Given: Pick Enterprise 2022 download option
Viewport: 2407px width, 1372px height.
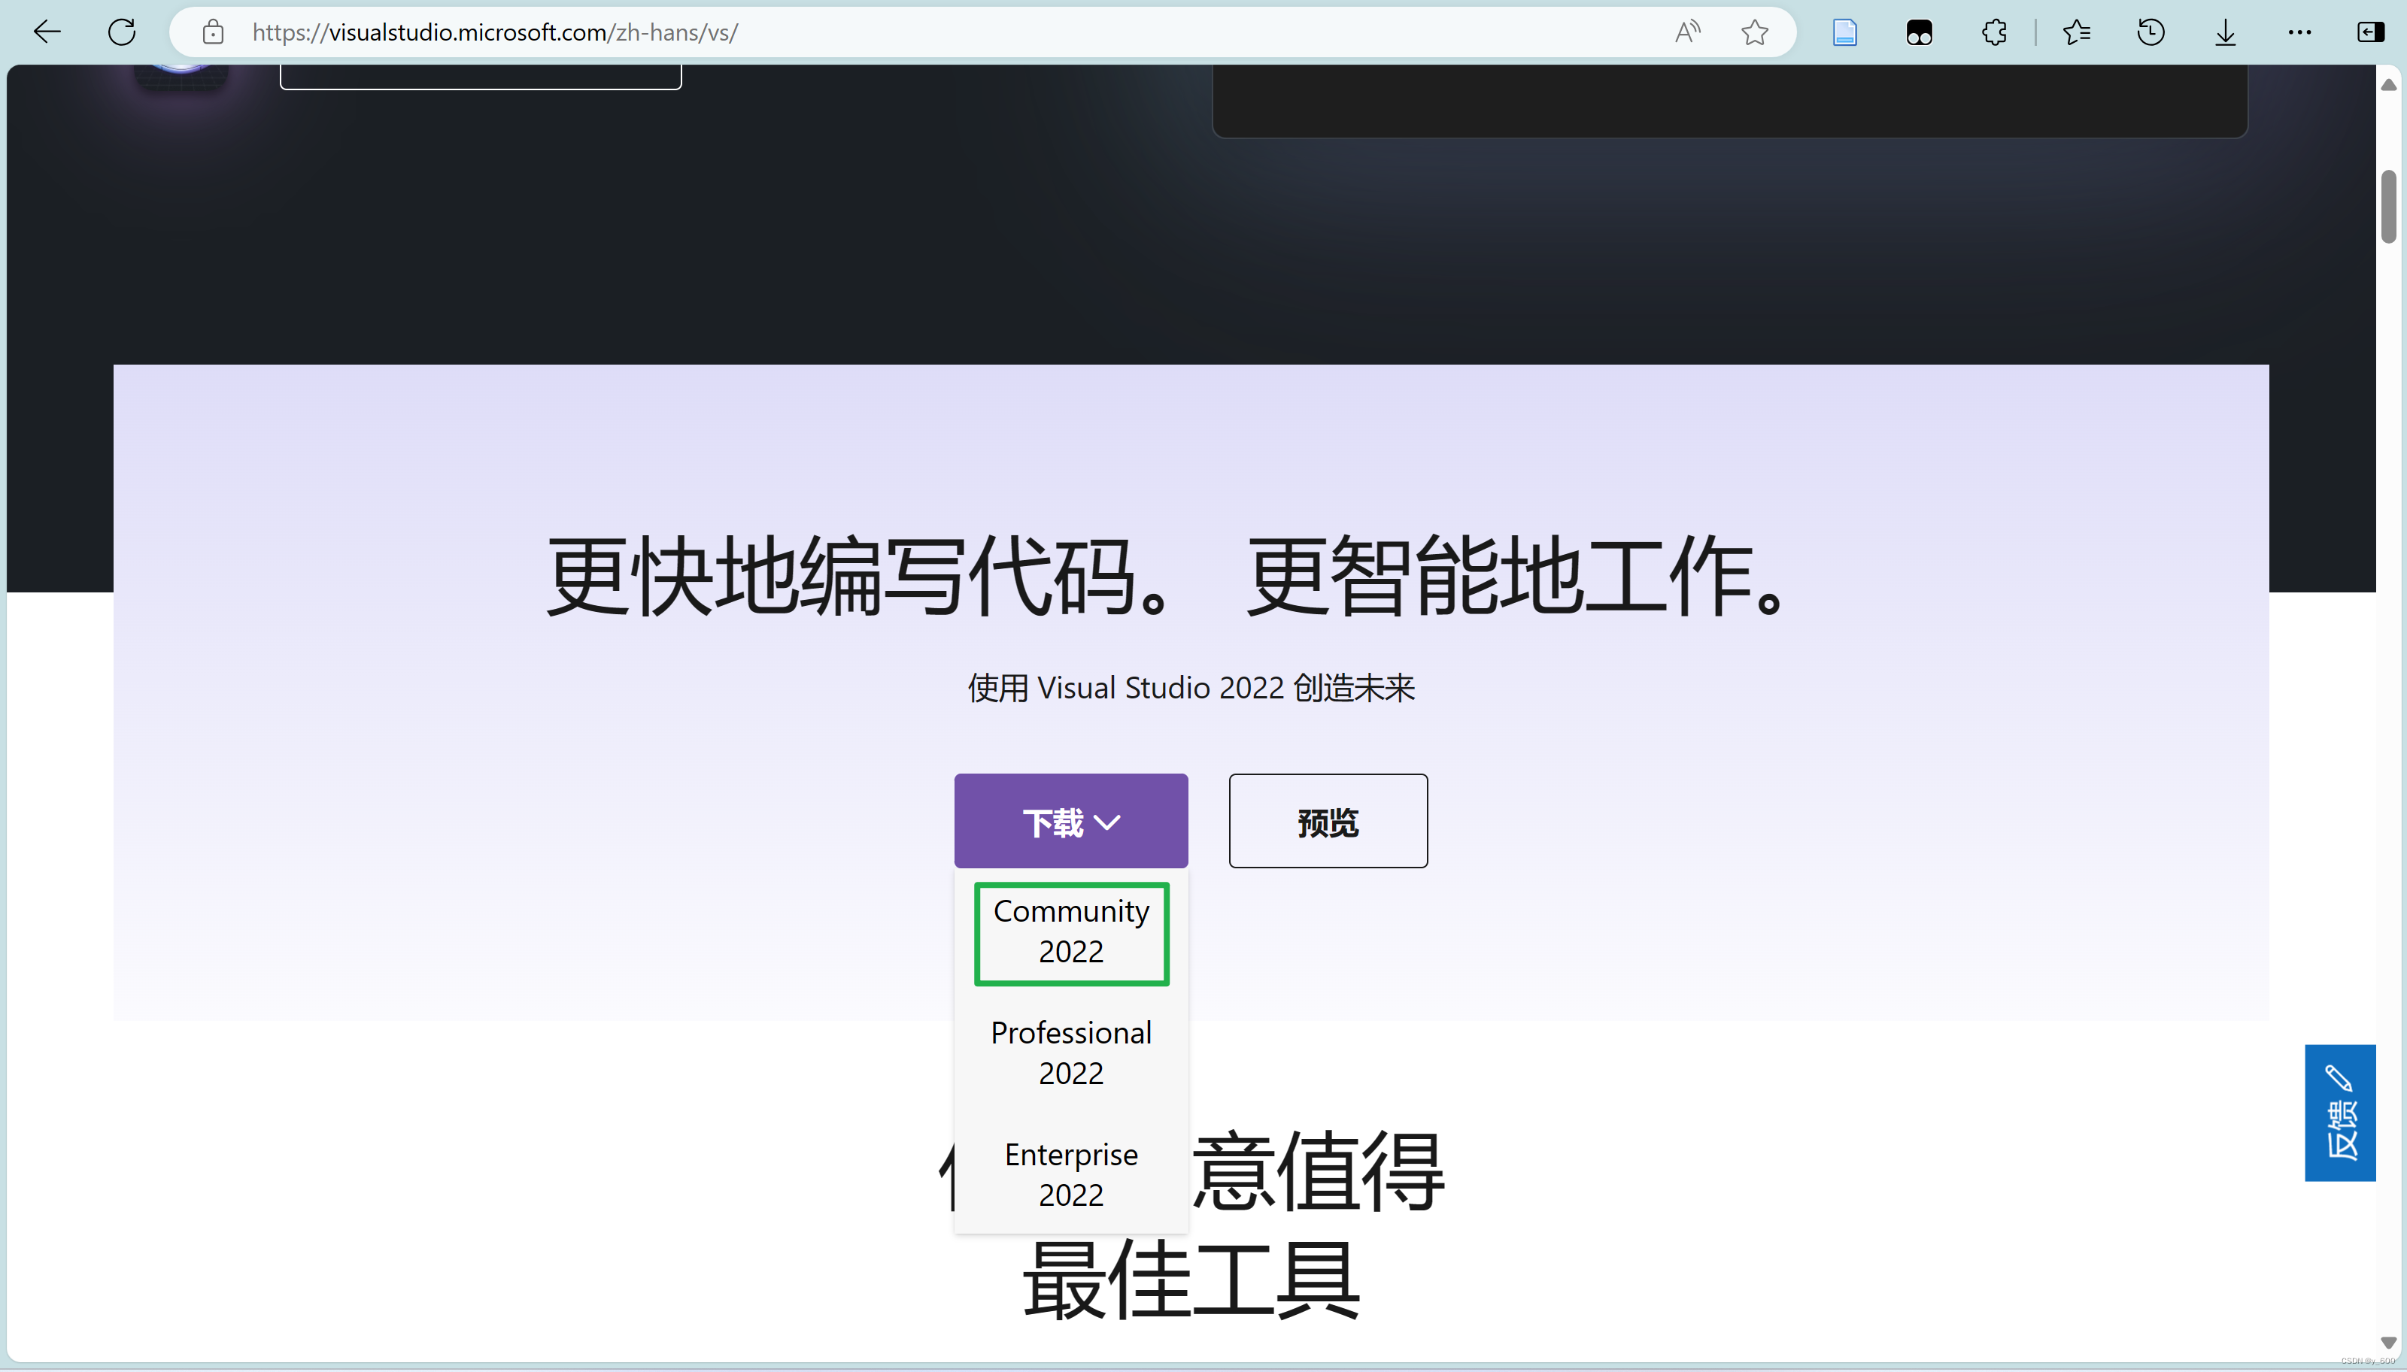Looking at the screenshot, I should 1071,1174.
